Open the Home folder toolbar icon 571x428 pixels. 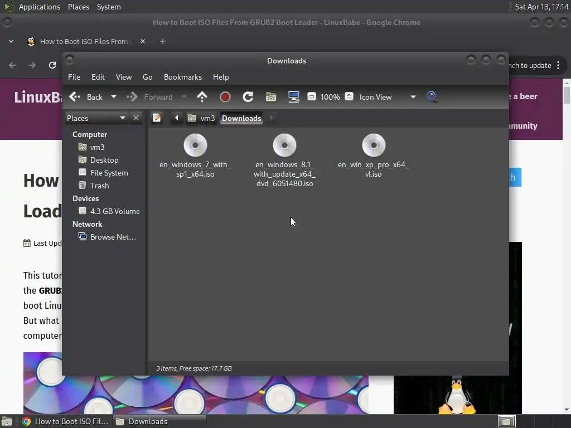pyautogui.click(x=270, y=97)
